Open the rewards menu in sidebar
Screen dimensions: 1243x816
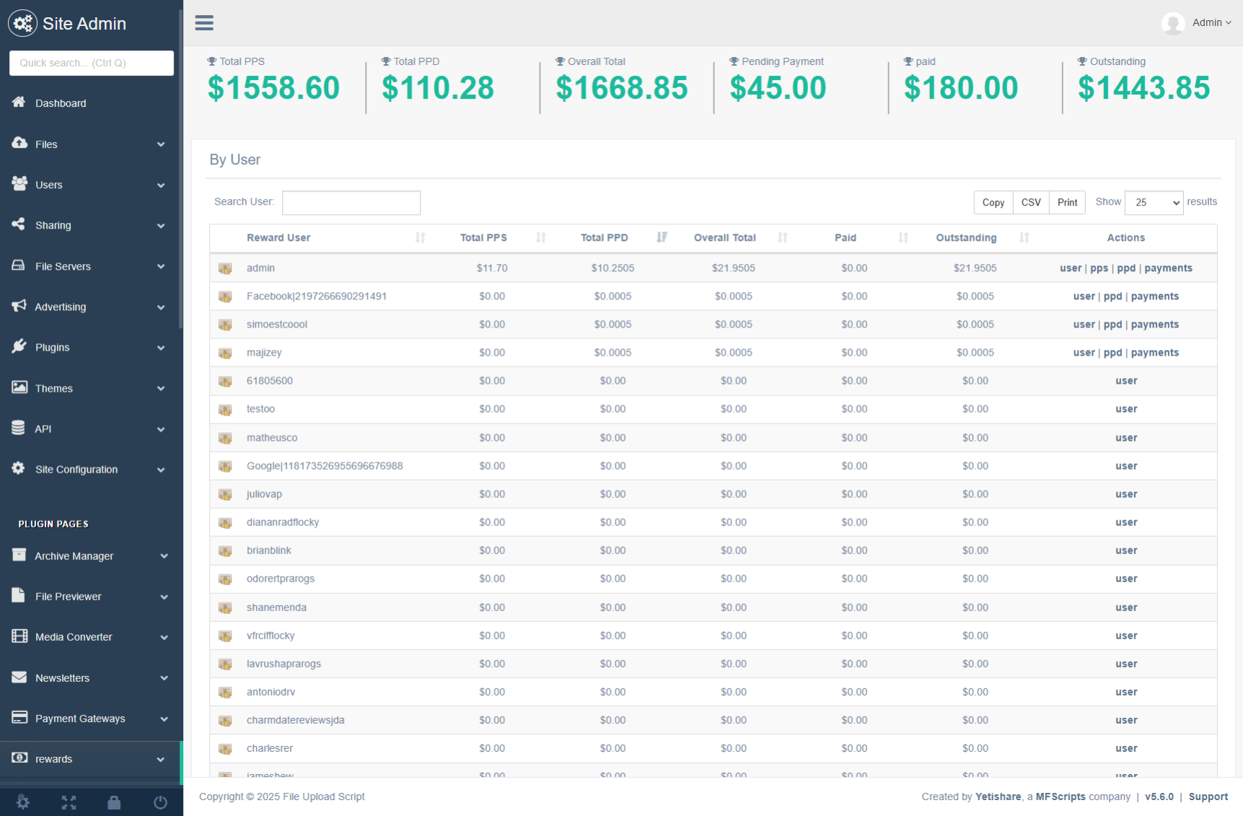click(91, 759)
